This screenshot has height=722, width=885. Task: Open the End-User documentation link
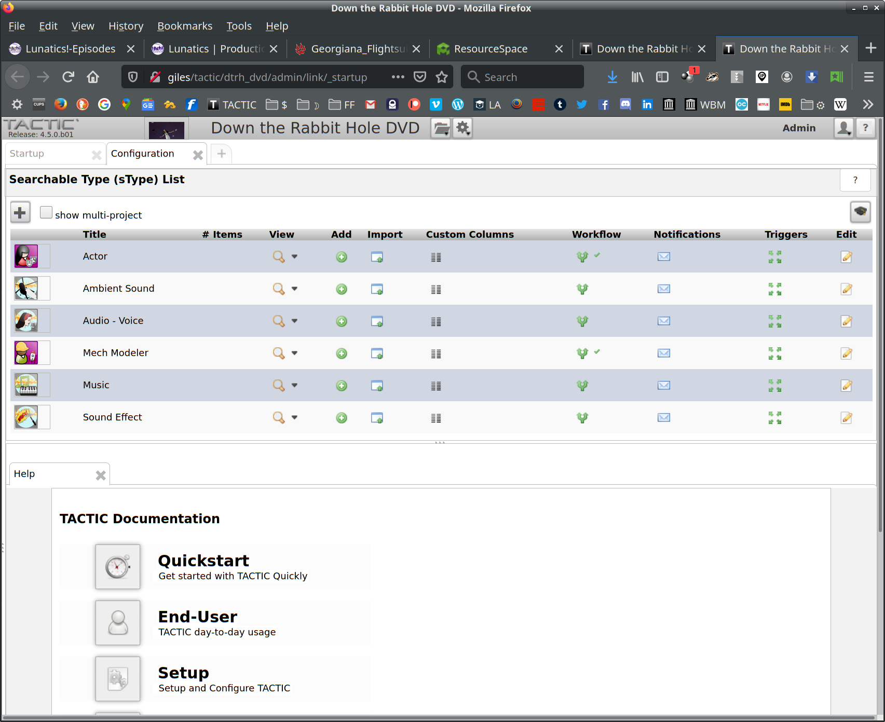click(x=197, y=617)
